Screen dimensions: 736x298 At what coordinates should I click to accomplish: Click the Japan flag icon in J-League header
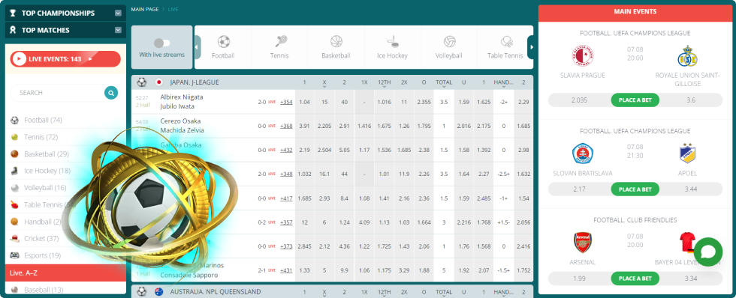click(158, 82)
